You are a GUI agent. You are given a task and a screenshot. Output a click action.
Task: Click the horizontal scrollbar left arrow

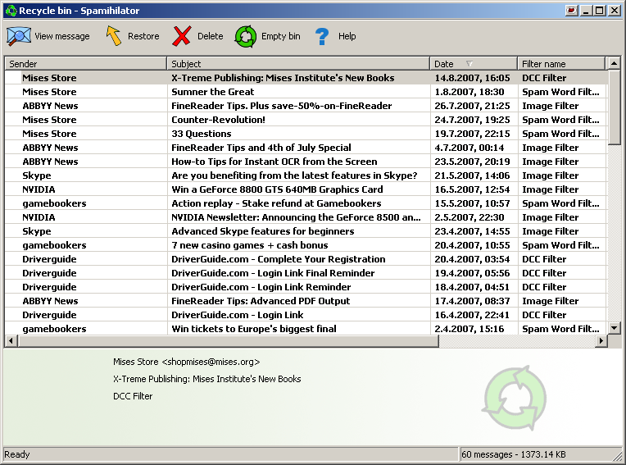(11, 341)
